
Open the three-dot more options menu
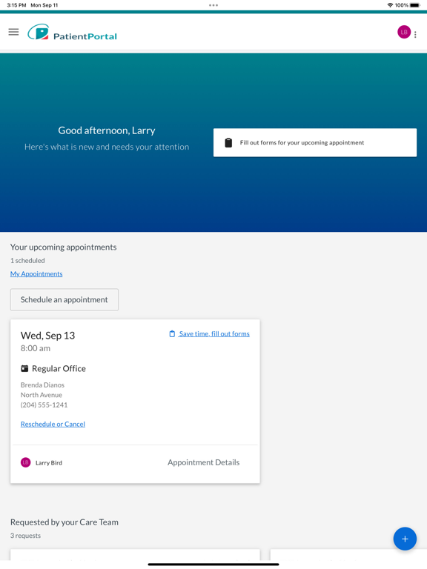pyautogui.click(x=415, y=35)
